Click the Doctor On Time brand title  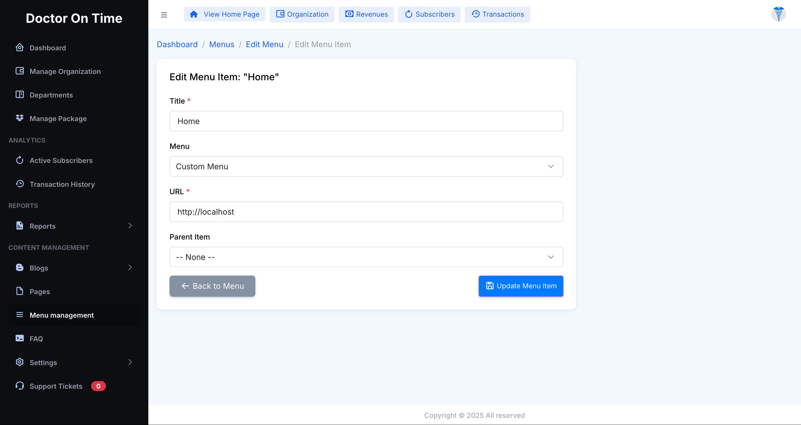[74, 18]
